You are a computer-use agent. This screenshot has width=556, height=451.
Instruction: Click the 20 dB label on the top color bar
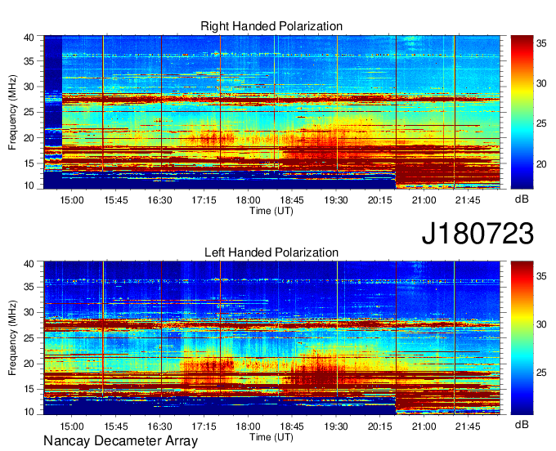pyautogui.click(x=541, y=163)
